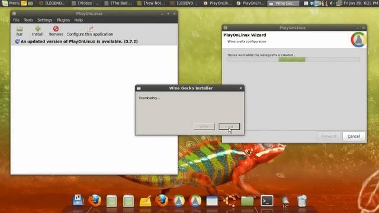Click the empty application list area
379x213 pixels.
[94, 109]
